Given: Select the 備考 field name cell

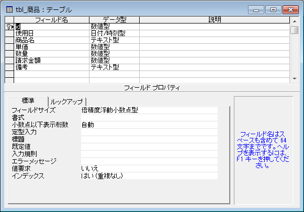Looking at the screenshot, I should [x=52, y=67].
